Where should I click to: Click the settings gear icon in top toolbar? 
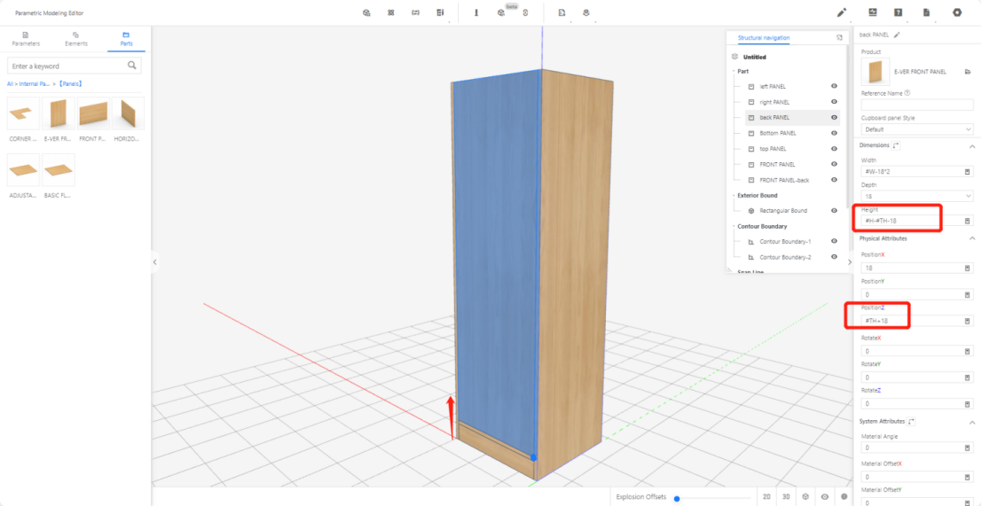957,12
